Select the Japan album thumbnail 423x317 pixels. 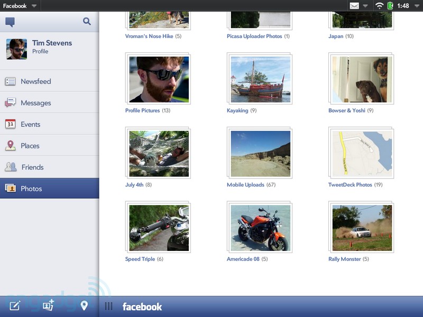[361, 21]
